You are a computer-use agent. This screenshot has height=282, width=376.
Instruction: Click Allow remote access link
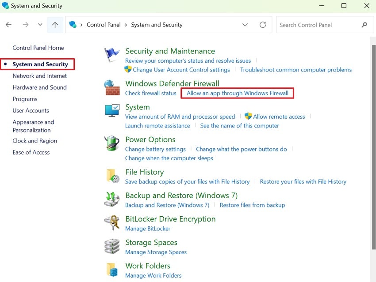click(x=279, y=117)
